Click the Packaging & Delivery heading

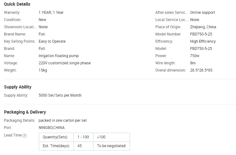point(25,112)
